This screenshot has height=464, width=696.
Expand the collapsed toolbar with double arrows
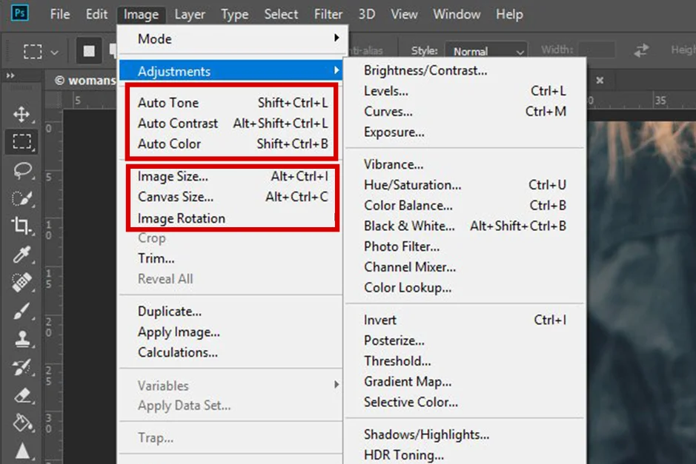coord(10,76)
